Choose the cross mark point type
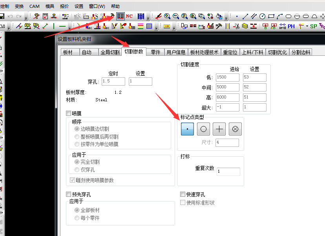The width and height of the screenshot is (325, 236). coord(219,129)
